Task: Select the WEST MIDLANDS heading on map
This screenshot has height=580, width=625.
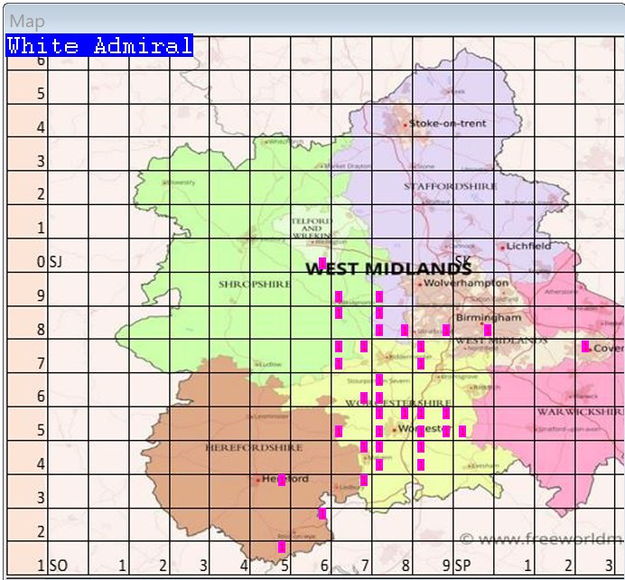Action: (x=388, y=268)
